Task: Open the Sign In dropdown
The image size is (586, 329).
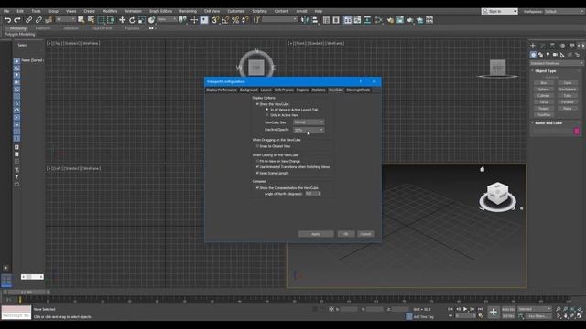Action: tap(499, 12)
